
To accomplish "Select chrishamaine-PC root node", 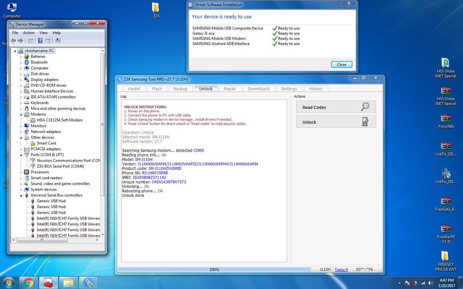I will (39, 51).
